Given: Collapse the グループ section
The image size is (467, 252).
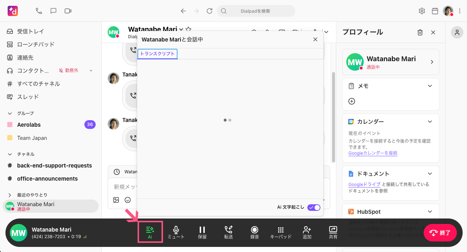Looking at the screenshot, I should [10, 113].
